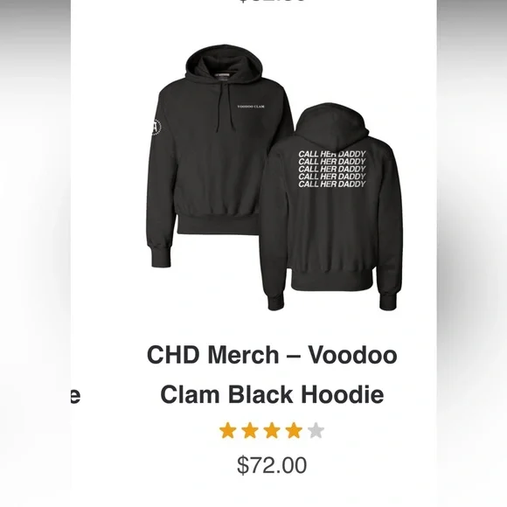This screenshot has width=507, height=507.
Task: Open the back-view hoodie image
Action: (x=331, y=207)
